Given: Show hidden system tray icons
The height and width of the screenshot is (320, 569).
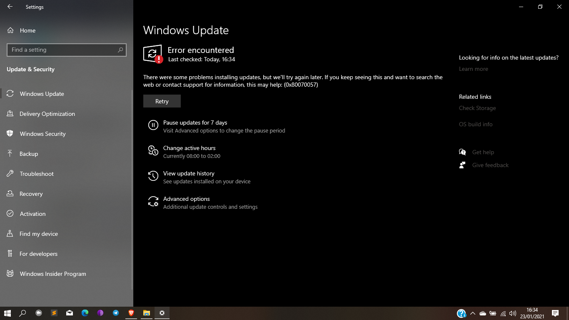Looking at the screenshot, I should click(x=472, y=313).
